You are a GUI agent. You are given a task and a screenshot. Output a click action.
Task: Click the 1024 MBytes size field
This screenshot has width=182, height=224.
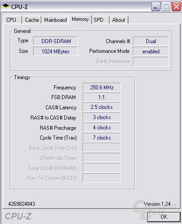[x=55, y=52]
